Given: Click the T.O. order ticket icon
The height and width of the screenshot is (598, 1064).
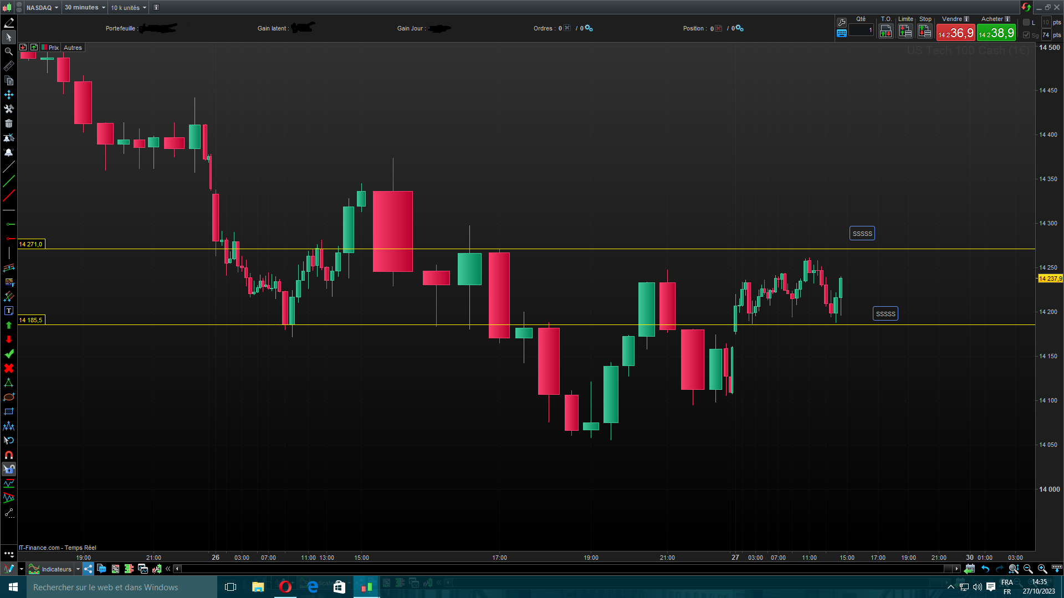Looking at the screenshot, I should tap(886, 32).
